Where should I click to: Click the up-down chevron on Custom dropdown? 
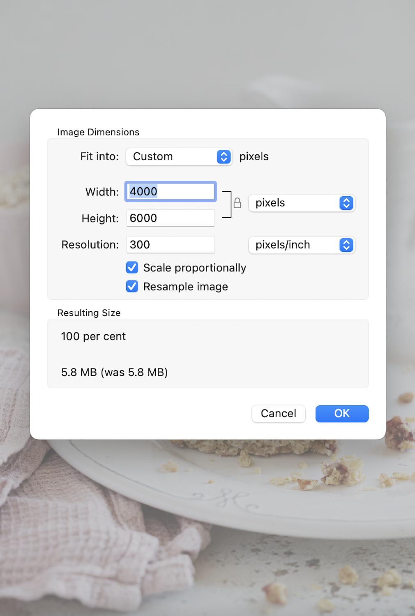coord(224,156)
